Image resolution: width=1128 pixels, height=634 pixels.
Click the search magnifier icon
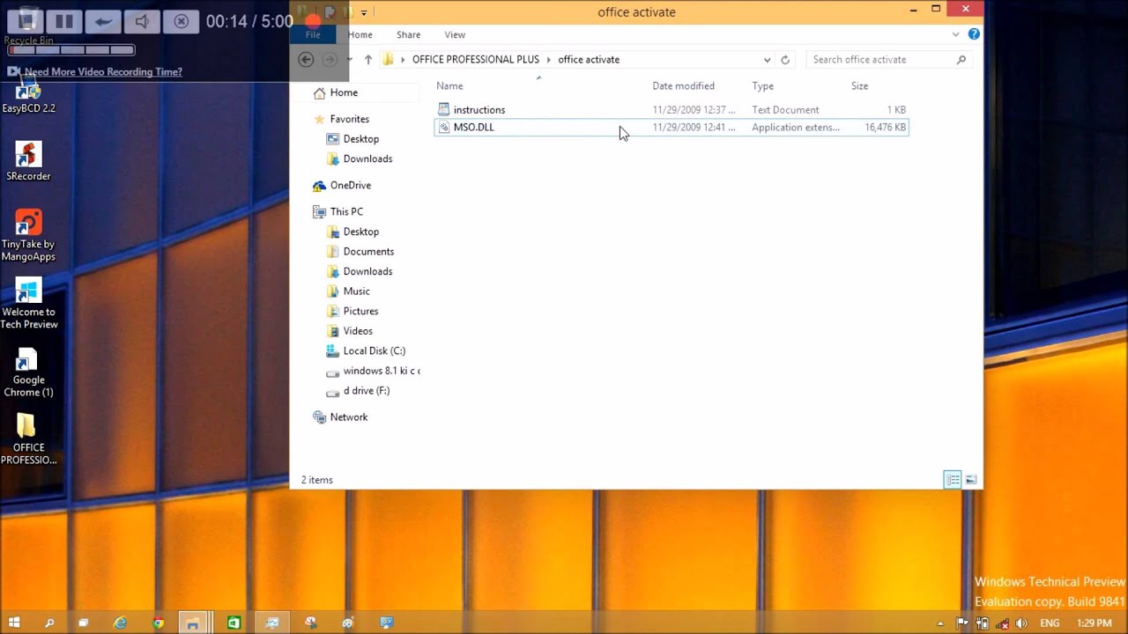coord(961,60)
